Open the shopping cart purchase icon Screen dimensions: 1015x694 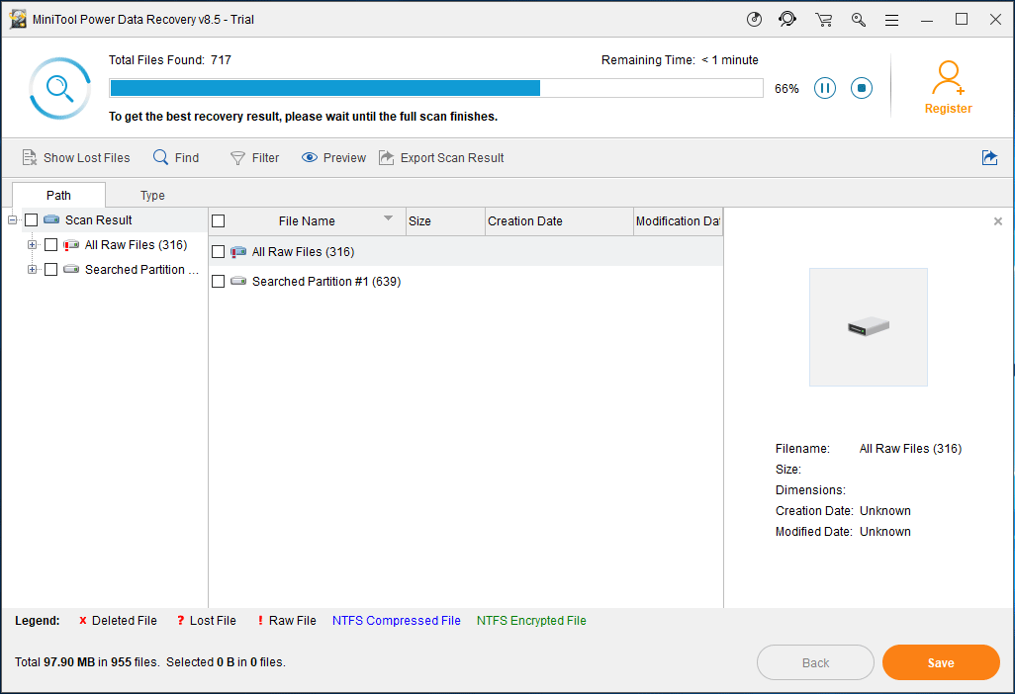(823, 20)
